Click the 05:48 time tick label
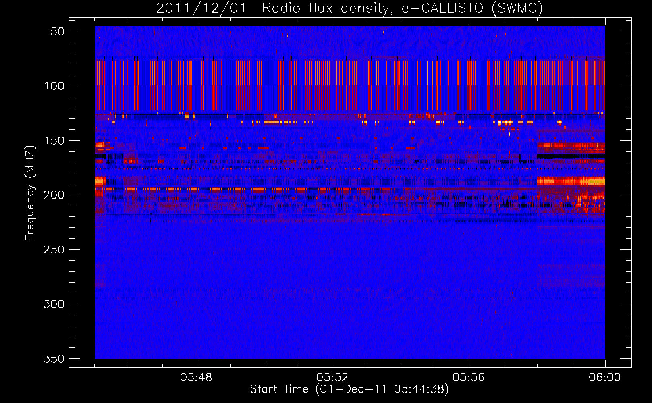 pyautogui.click(x=196, y=378)
